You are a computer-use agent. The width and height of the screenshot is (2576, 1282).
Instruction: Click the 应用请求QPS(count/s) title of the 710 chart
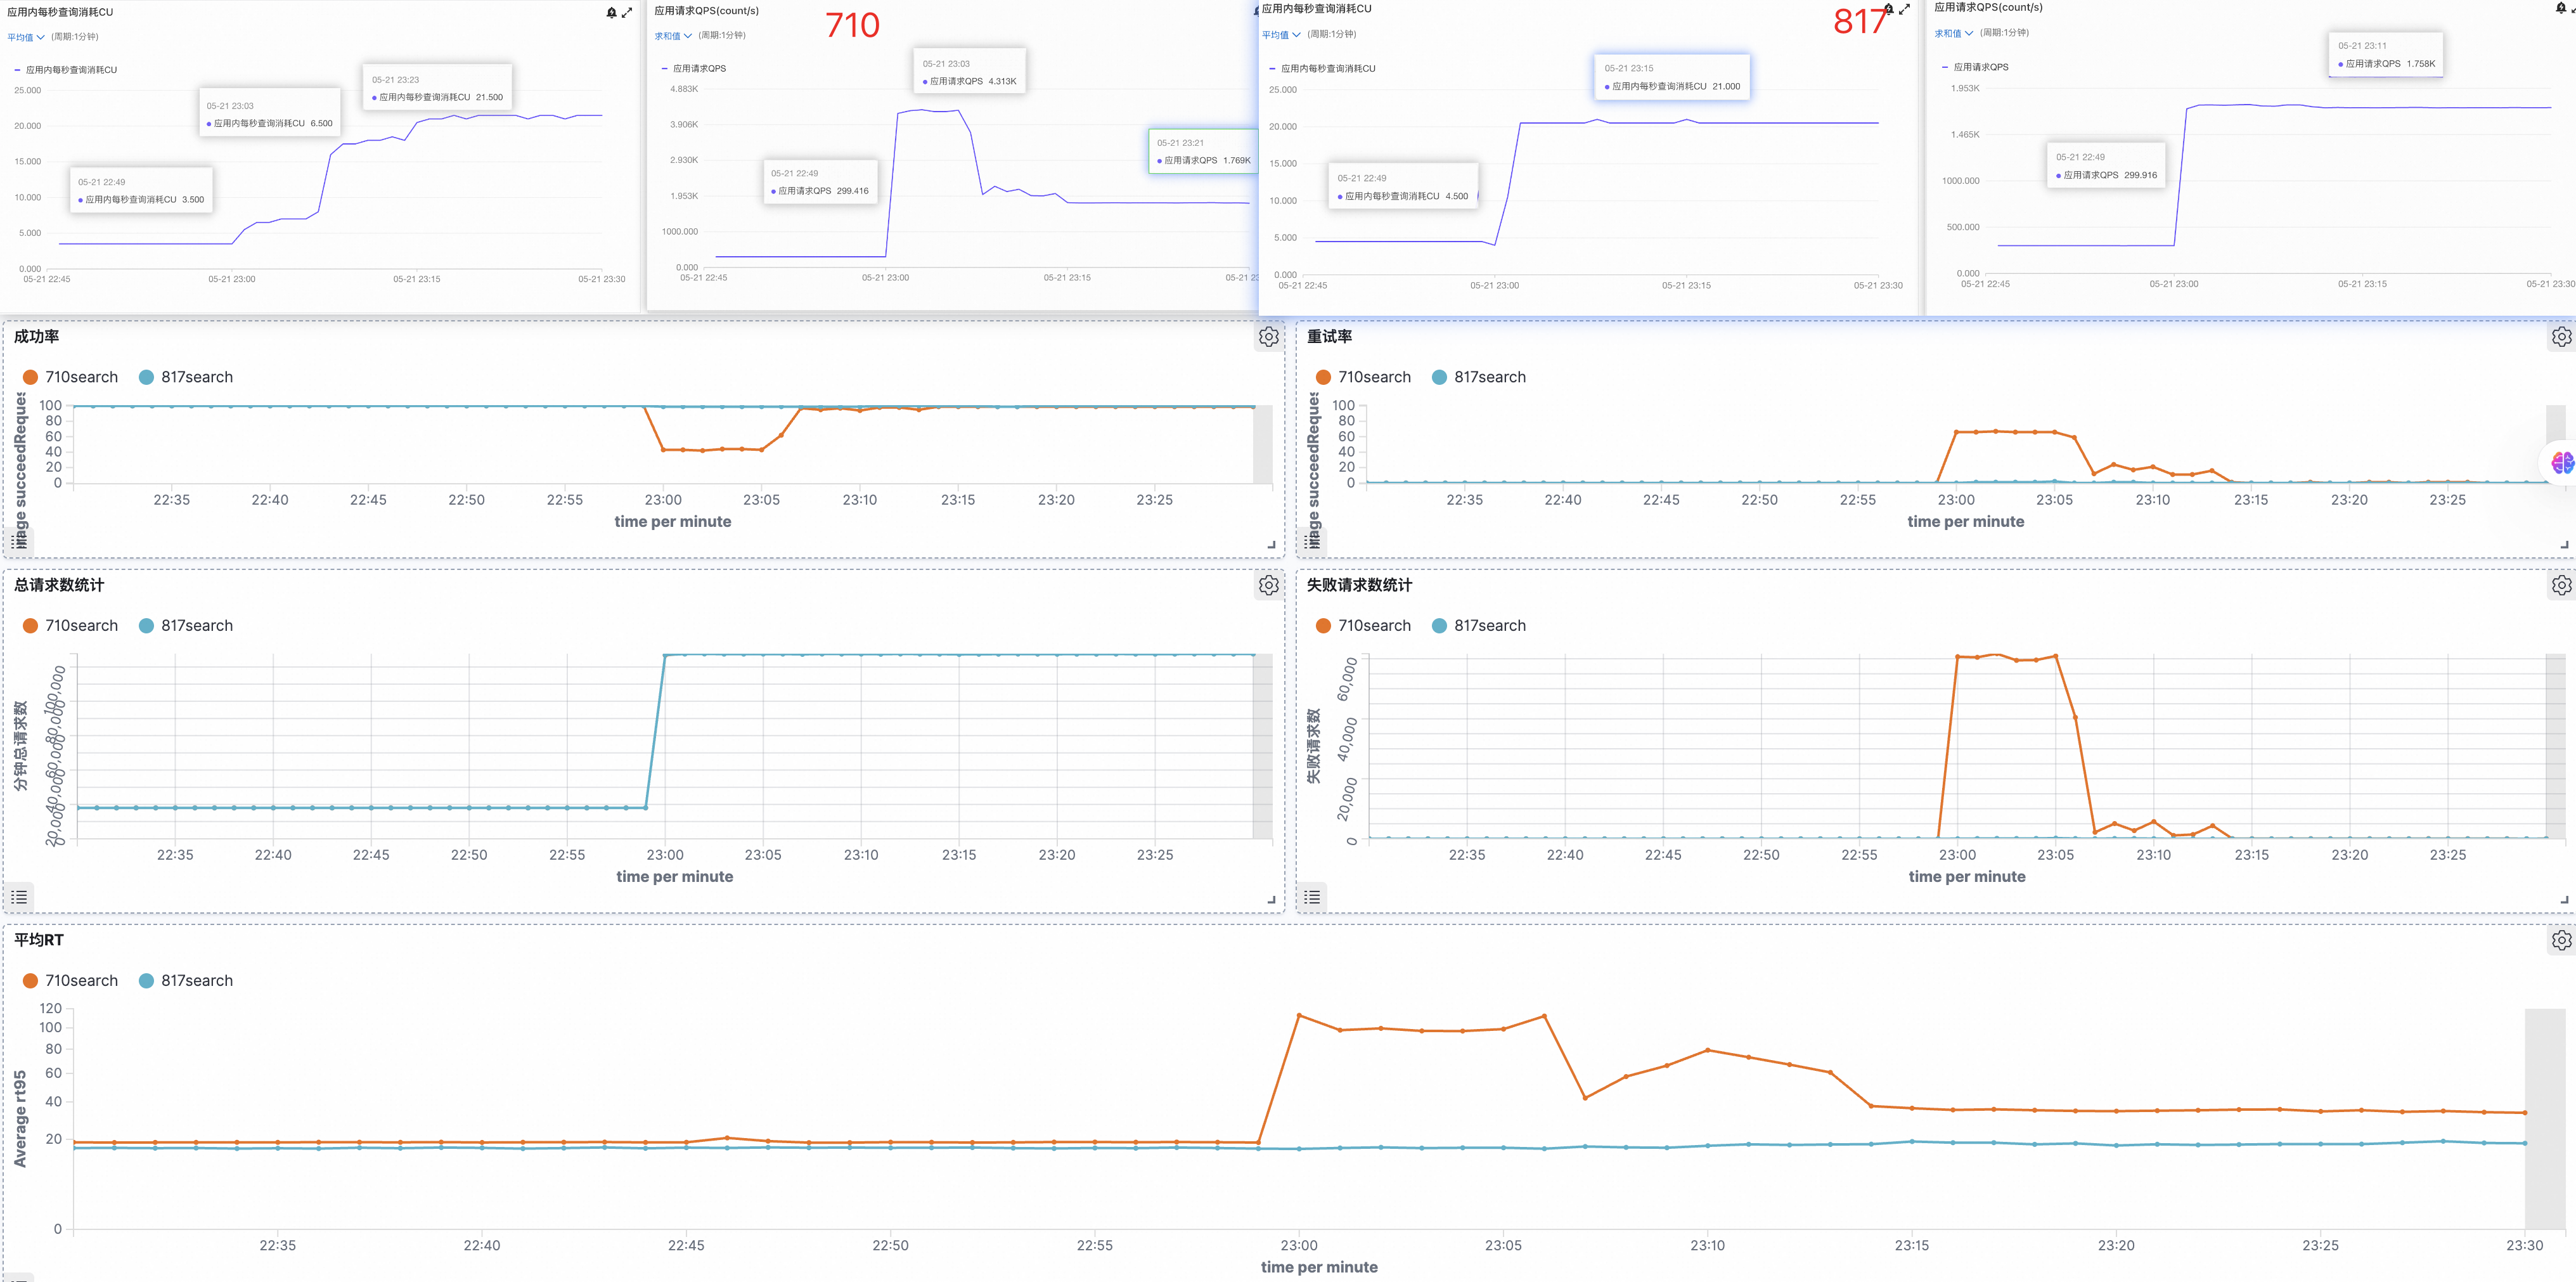pos(706,11)
